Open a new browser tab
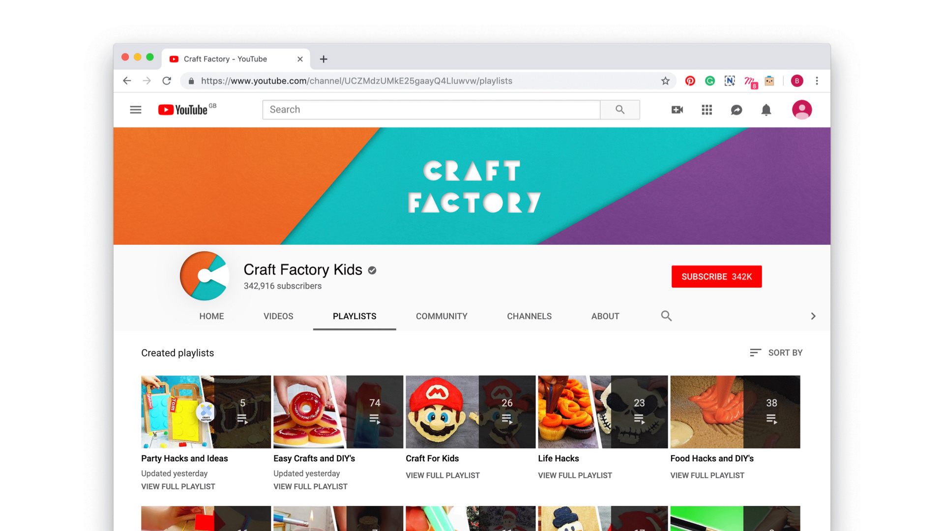 (324, 59)
